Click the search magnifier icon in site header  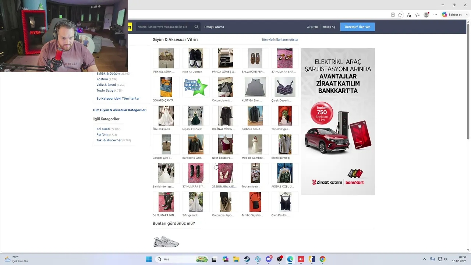click(196, 27)
